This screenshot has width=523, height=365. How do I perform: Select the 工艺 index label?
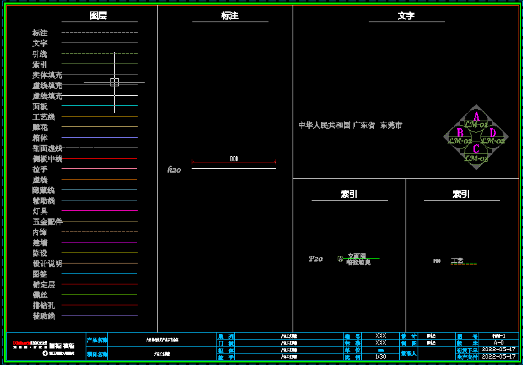coord(457,260)
